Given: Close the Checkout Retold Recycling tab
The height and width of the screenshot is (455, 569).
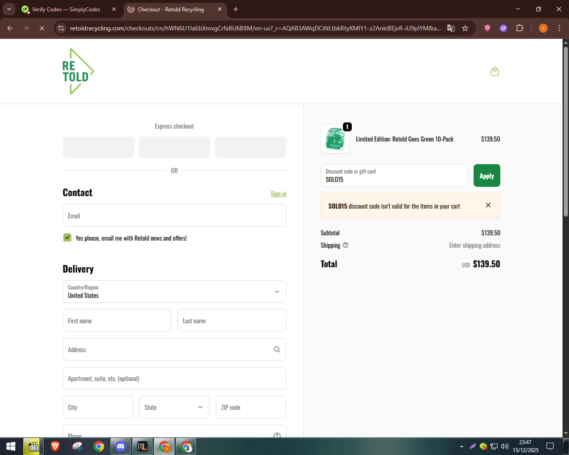Looking at the screenshot, I should (x=220, y=9).
